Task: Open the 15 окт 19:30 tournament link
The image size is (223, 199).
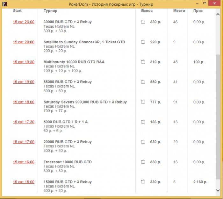Action: coord(24,62)
